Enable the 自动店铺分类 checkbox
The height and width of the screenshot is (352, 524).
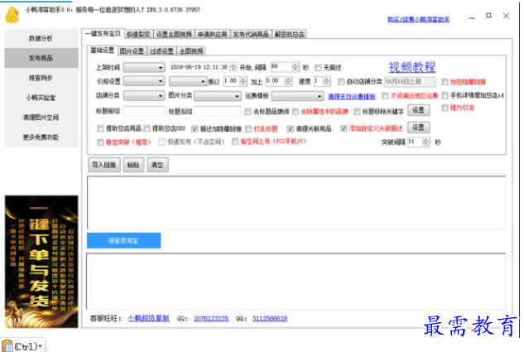click(341, 81)
